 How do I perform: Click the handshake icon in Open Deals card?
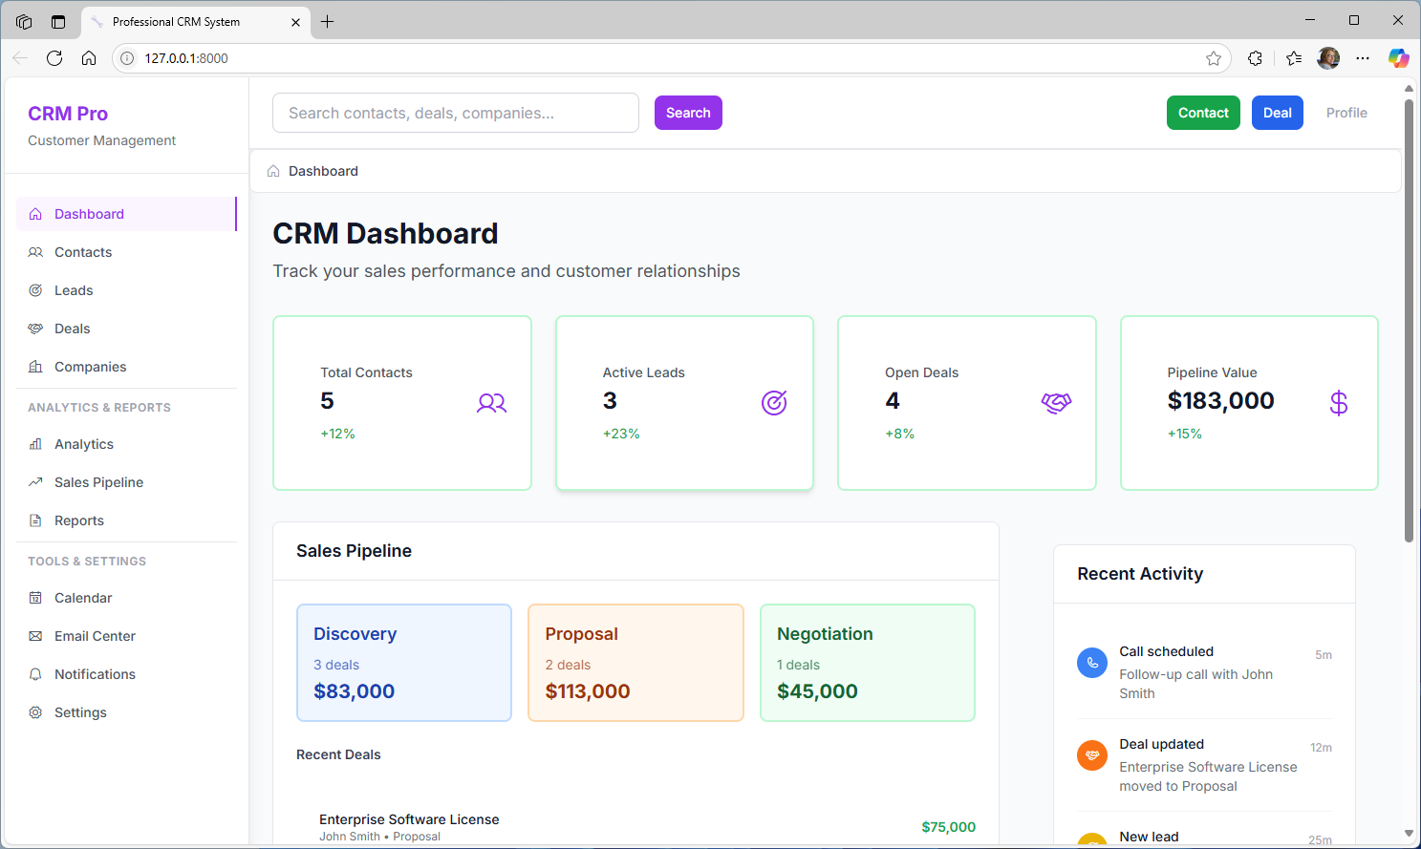coord(1056,403)
